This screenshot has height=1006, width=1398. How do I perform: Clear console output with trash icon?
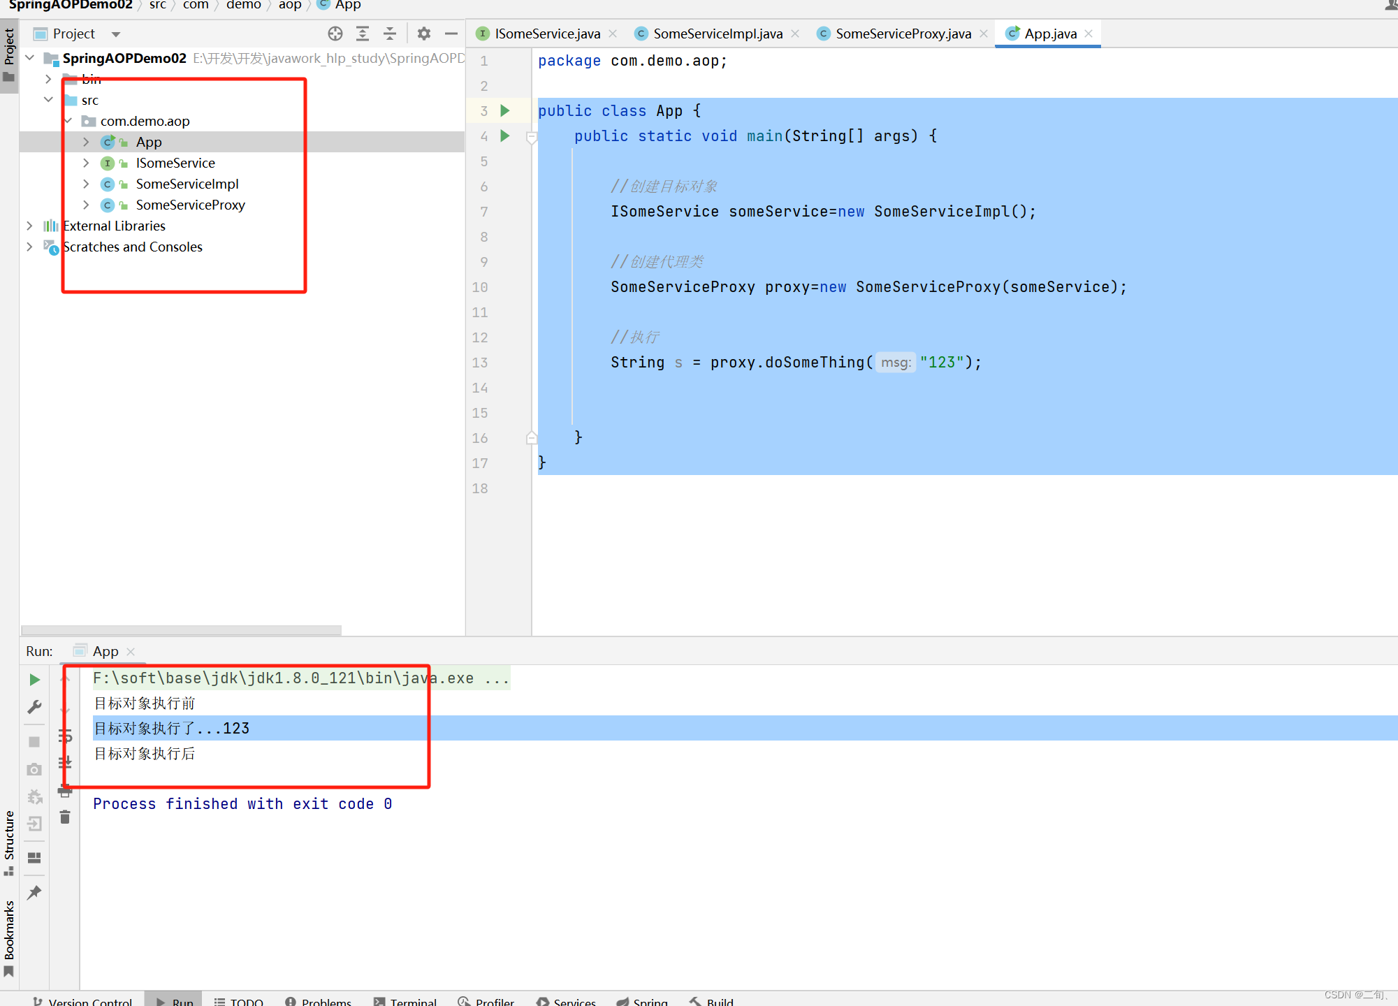[65, 817]
